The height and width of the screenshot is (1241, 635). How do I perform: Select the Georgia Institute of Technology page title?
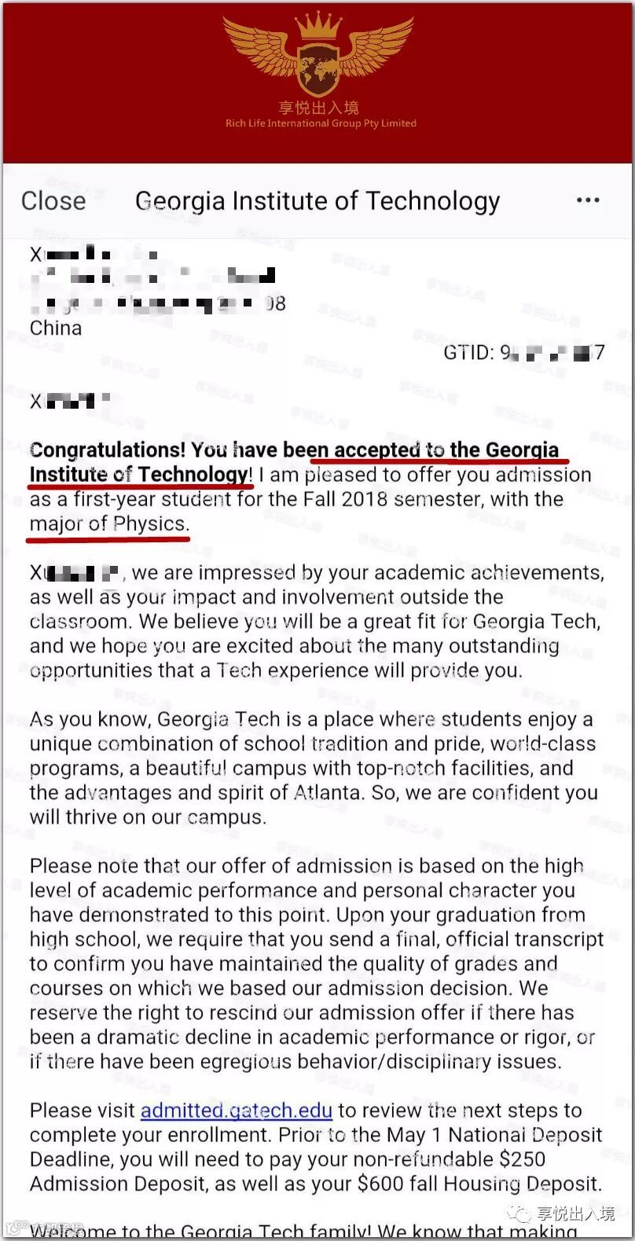[x=317, y=201]
